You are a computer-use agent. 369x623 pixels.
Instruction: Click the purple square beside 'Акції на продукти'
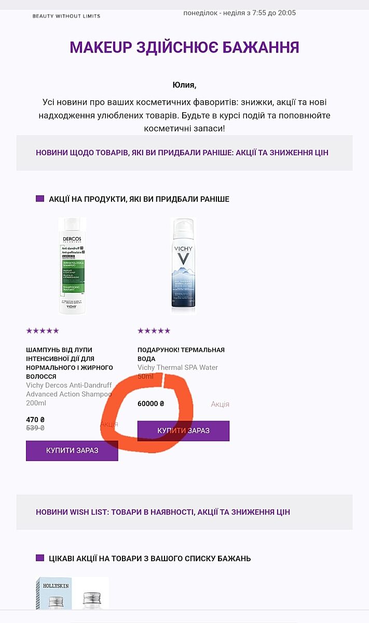coord(40,198)
